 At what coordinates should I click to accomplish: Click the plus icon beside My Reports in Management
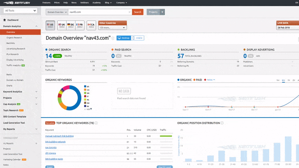point(36,143)
